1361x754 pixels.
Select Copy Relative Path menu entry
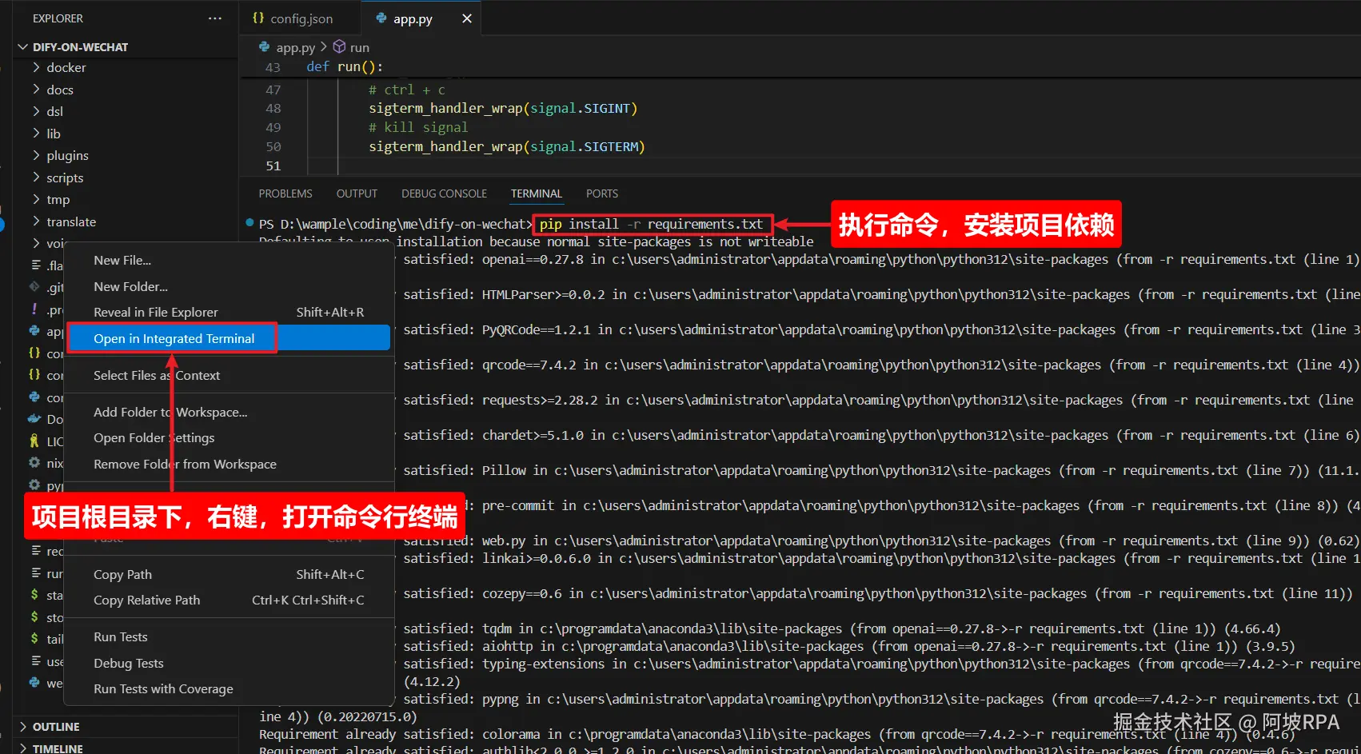229,600
